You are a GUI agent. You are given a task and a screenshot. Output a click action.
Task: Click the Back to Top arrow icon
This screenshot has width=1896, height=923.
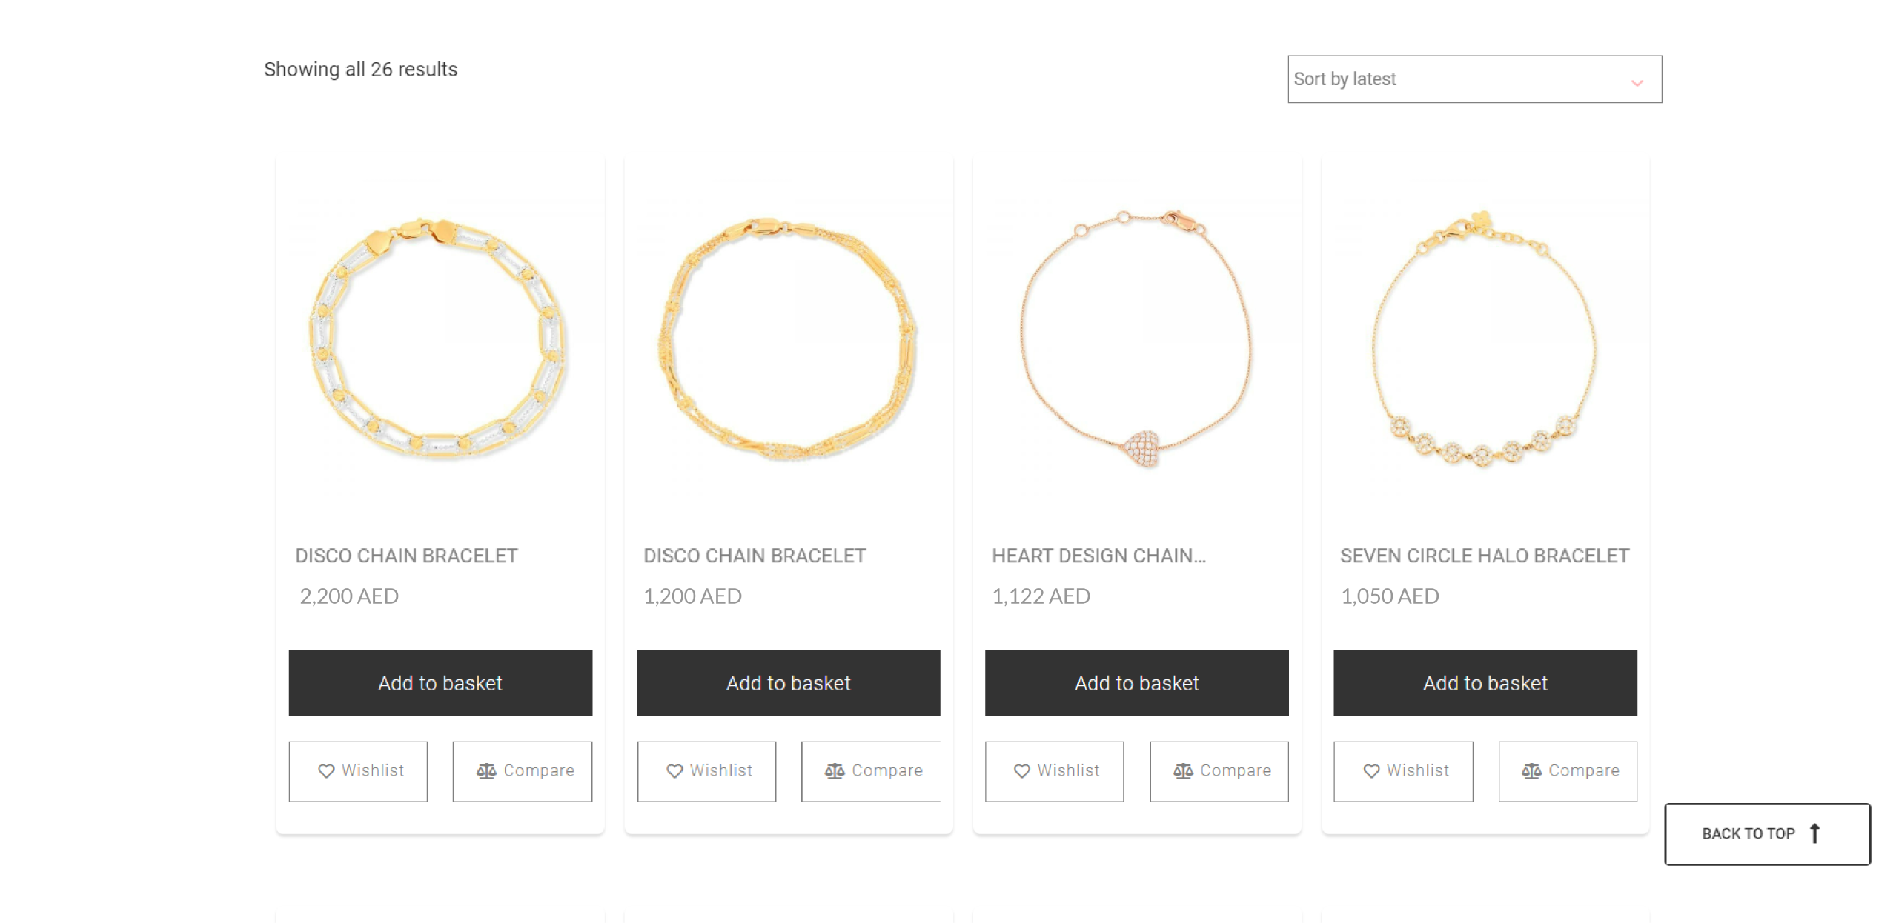(x=1814, y=833)
